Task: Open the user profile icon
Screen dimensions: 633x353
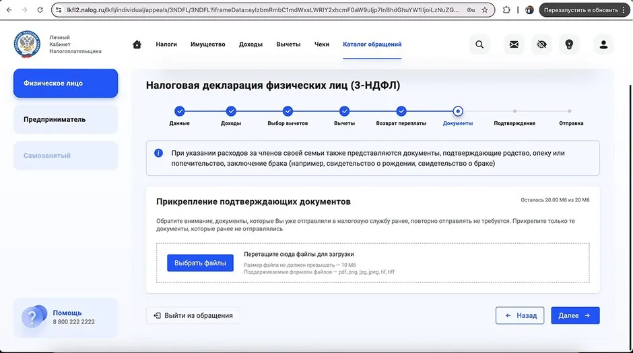Action: pos(603,44)
